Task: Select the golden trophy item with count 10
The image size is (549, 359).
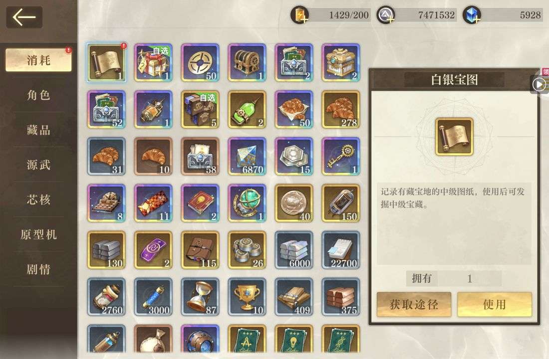Action: pos(247,297)
